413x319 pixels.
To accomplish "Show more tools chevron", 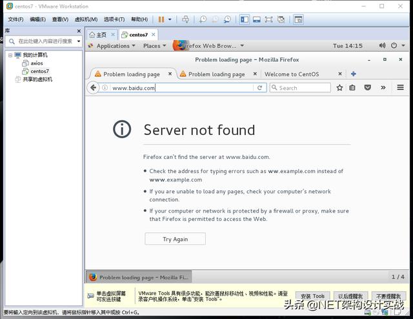I will tap(383, 88).
